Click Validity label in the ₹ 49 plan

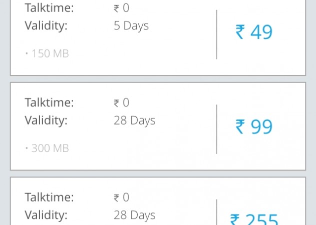46,25
